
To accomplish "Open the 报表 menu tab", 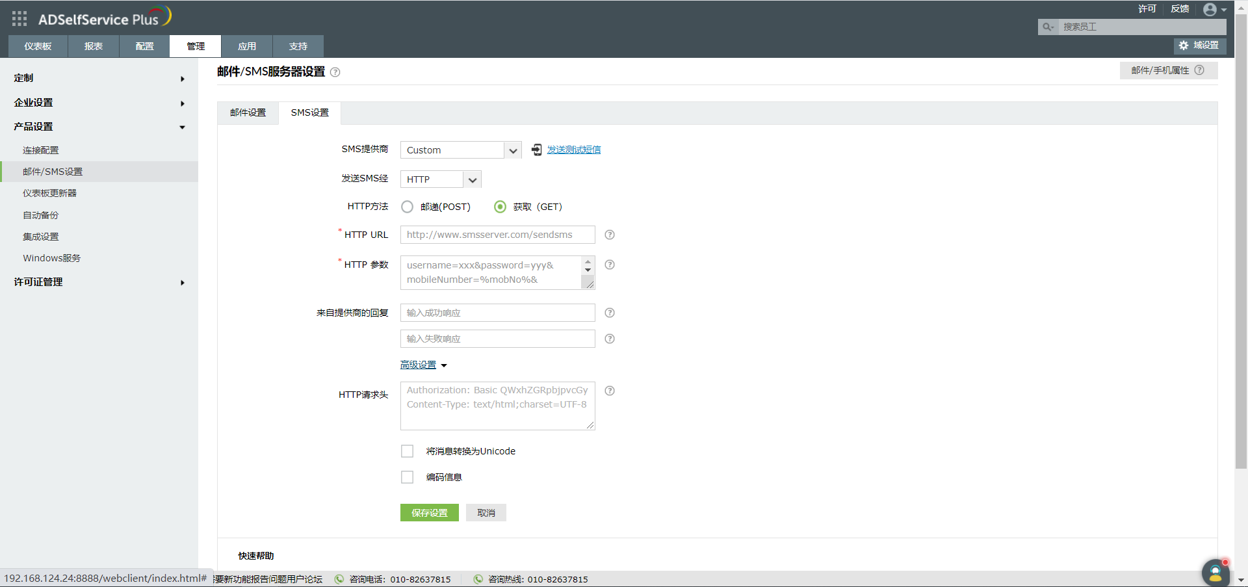I will 93,46.
